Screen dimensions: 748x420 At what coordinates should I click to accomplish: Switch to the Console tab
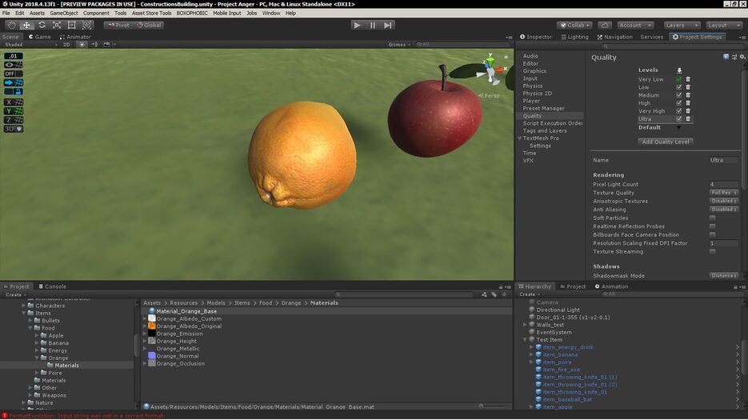[52, 286]
